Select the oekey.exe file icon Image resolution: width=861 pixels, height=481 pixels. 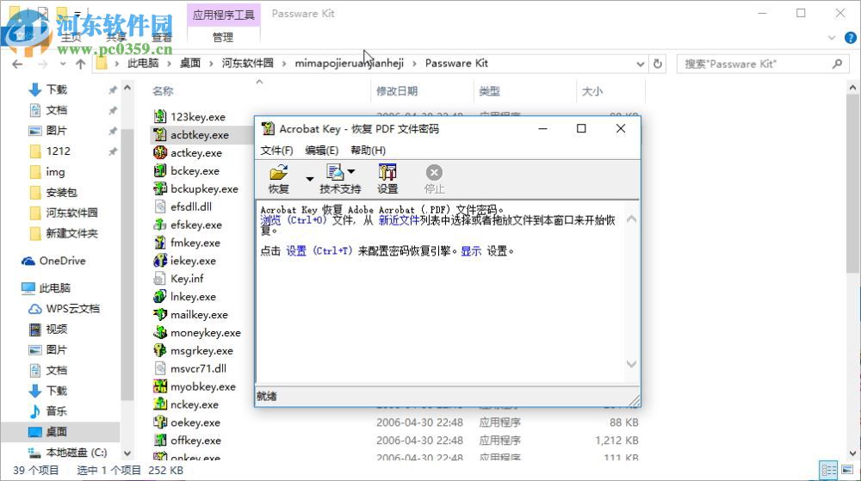coord(160,422)
